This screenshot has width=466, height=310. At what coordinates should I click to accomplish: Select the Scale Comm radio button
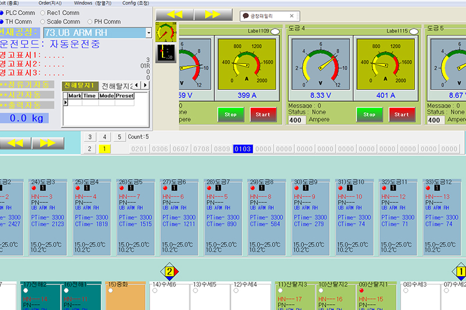coord(43,22)
